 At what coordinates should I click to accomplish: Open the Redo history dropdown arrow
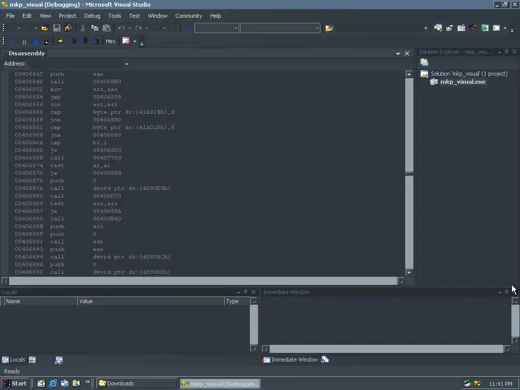(147, 28)
